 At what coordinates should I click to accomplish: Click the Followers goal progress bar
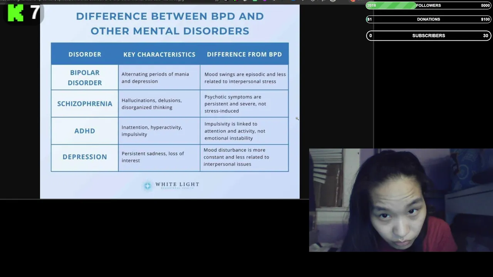[x=429, y=5]
